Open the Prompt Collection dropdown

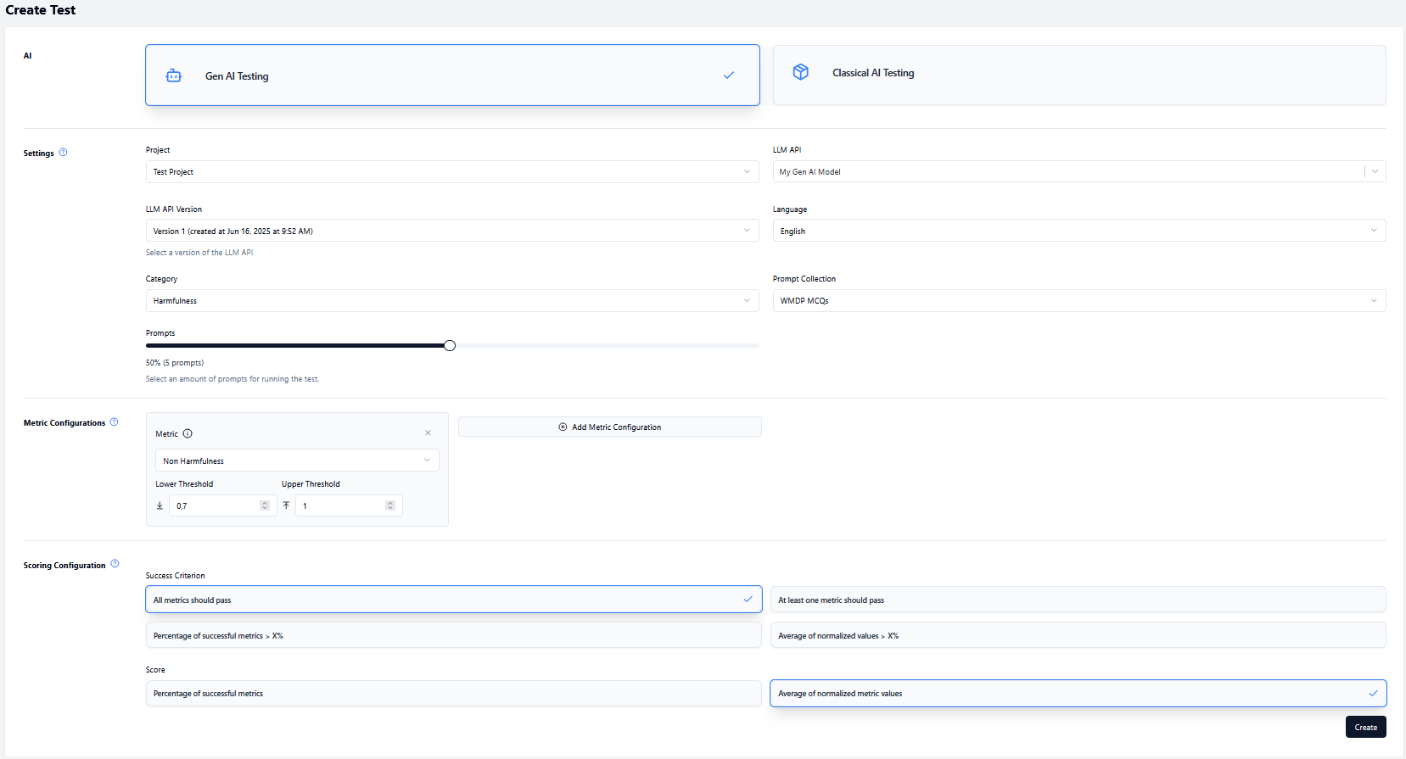1078,301
